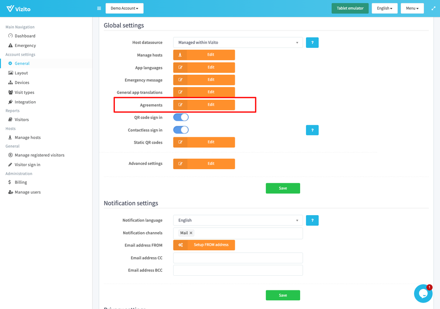Click the fullscreen expand icon

click(x=433, y=8)
